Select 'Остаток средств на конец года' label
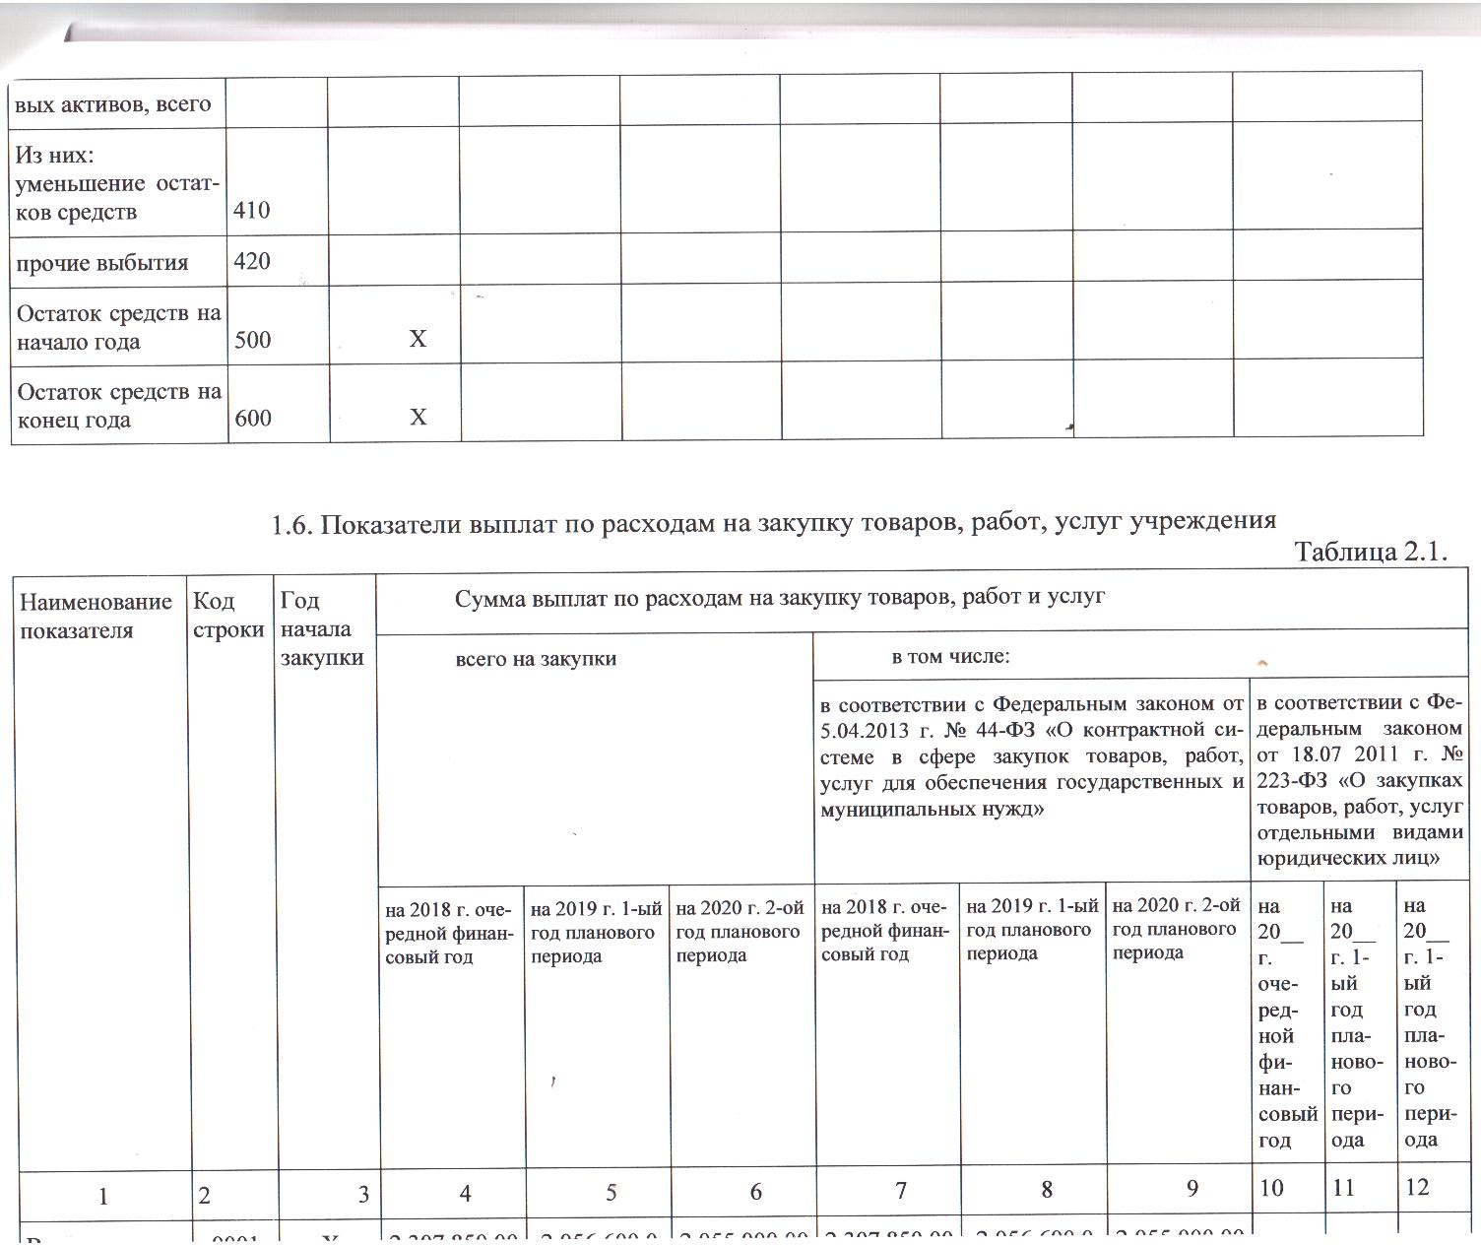This screenshot has width=1481, height=1245. click(119, 406)
